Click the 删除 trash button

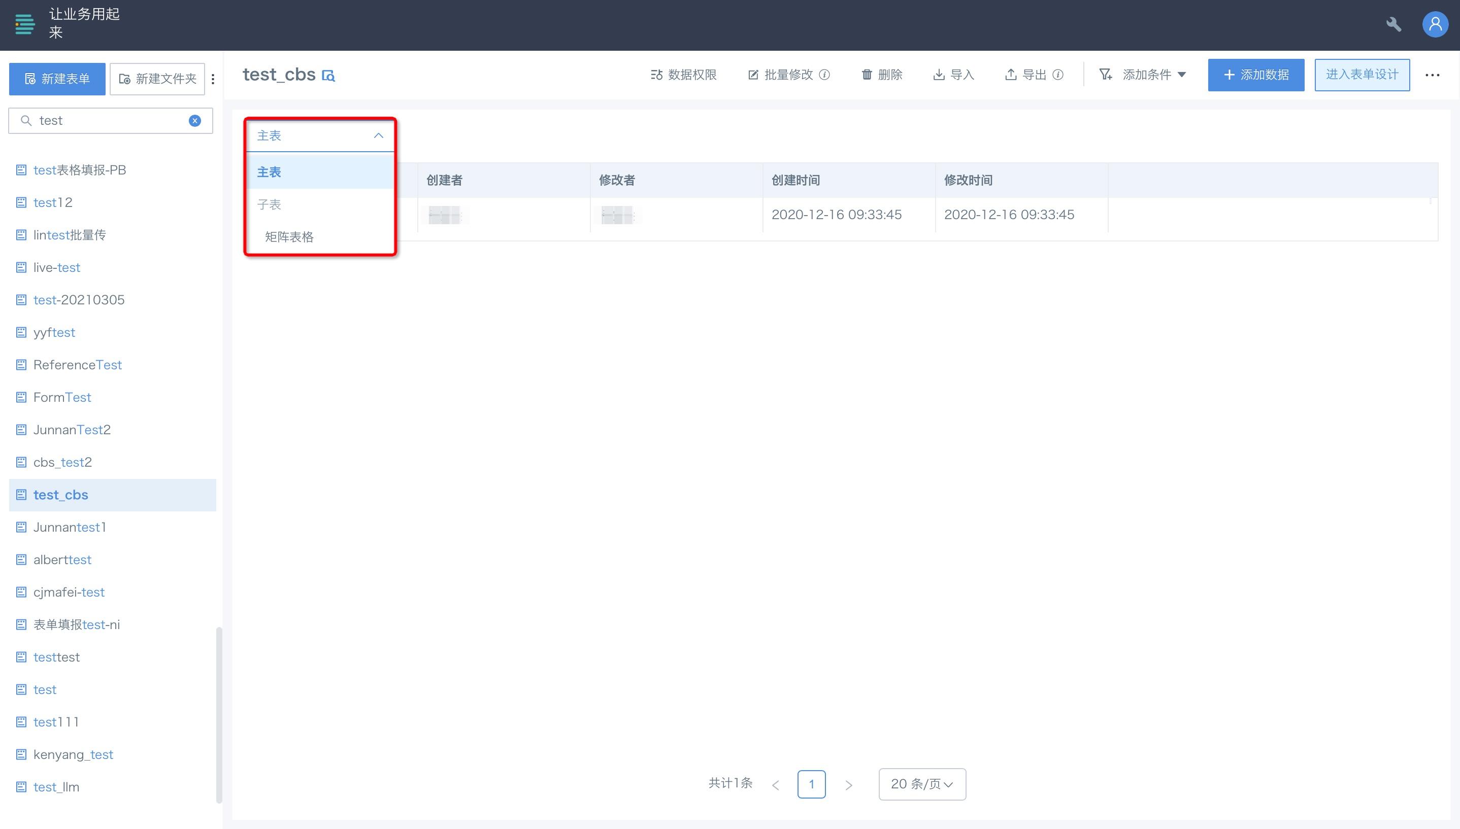(x=882, y=75)
